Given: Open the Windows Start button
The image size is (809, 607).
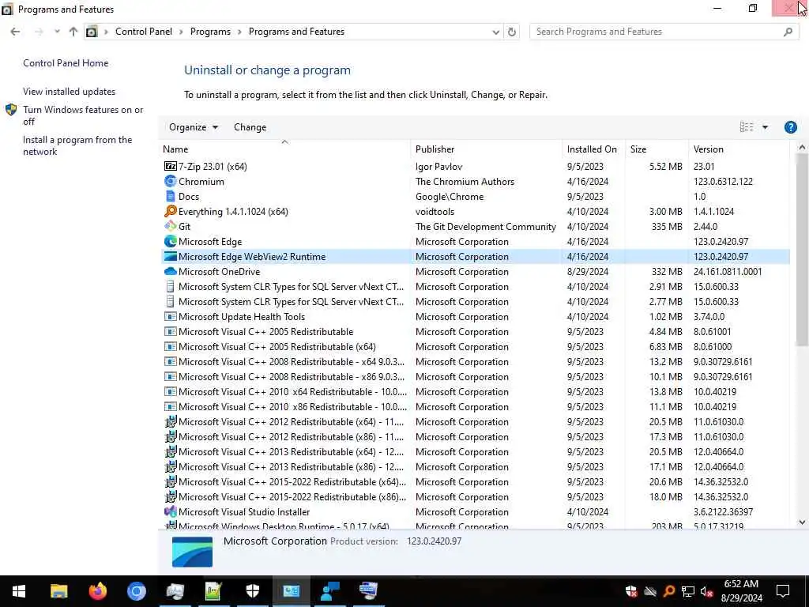Looking at the screenshot, I should (19, 591).
